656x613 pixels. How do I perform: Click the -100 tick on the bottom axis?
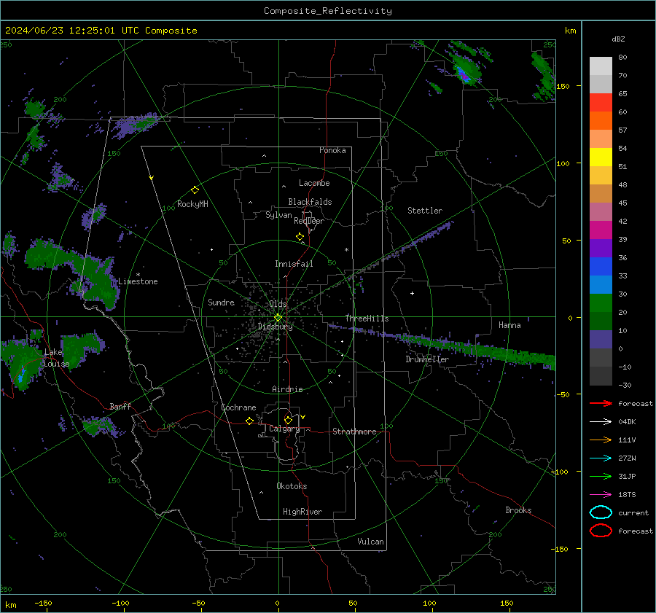point(120,603)
